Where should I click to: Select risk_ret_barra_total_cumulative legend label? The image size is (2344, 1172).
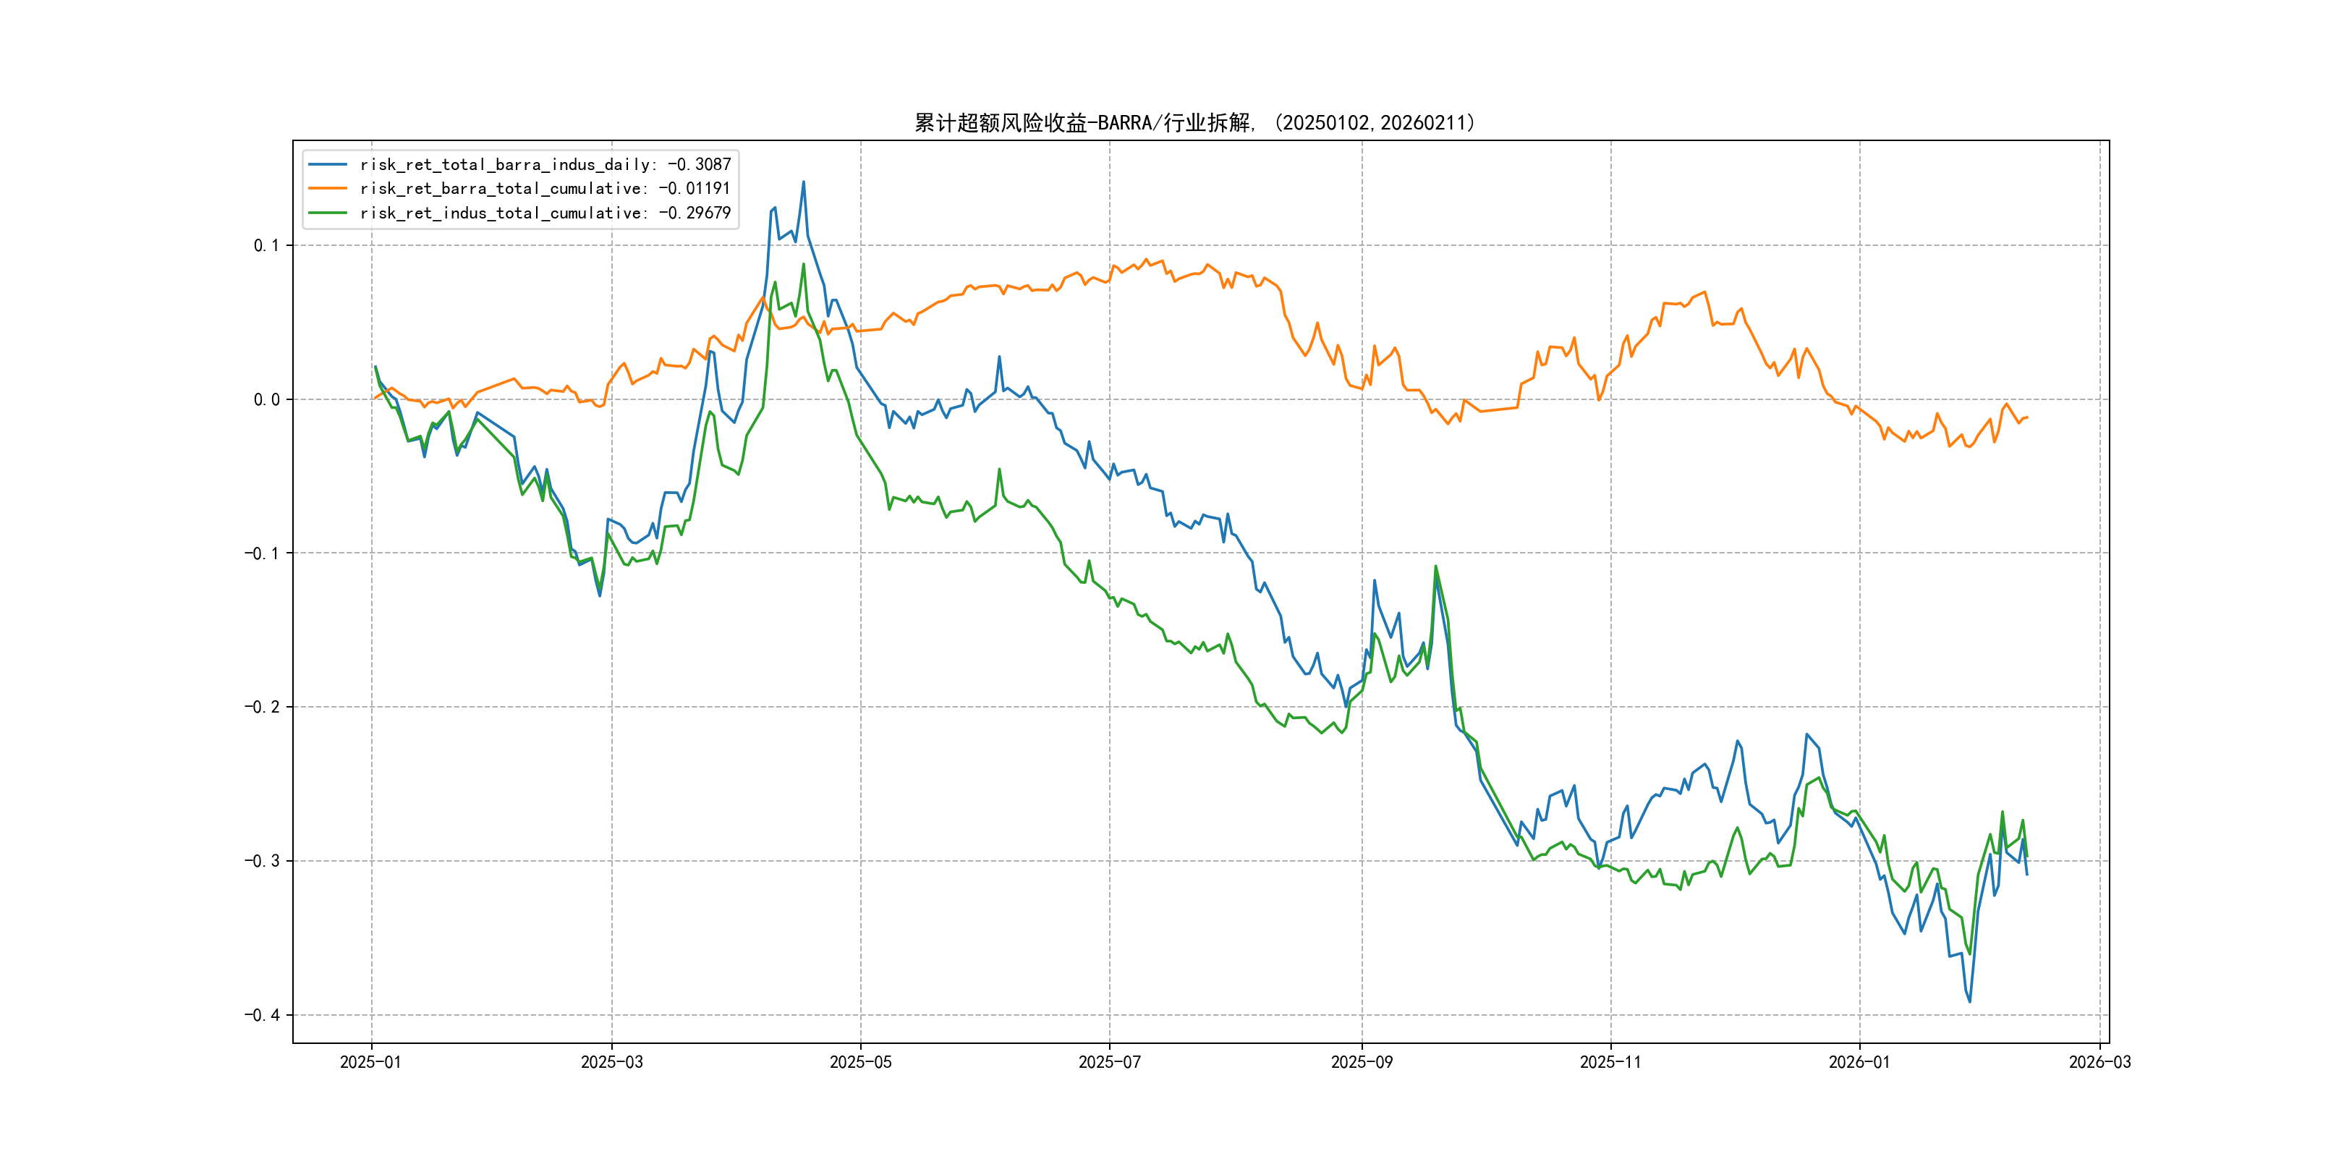(545, 188)
